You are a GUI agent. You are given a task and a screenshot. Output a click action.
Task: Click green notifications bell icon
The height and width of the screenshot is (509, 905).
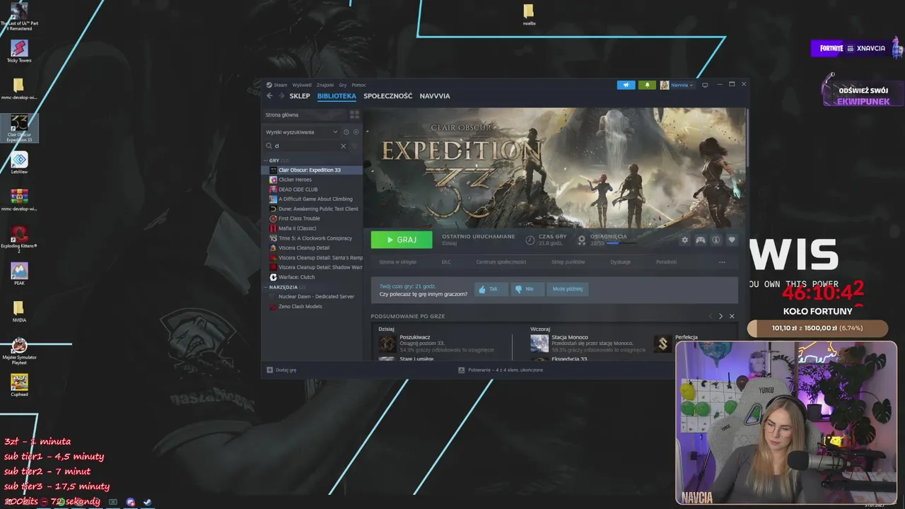pyautogui.click(x=647, y=85)
